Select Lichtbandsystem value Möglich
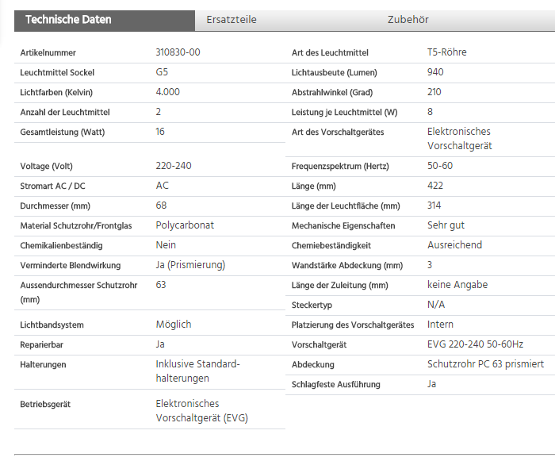Viewport: 555px width, 465px height. 174,325
